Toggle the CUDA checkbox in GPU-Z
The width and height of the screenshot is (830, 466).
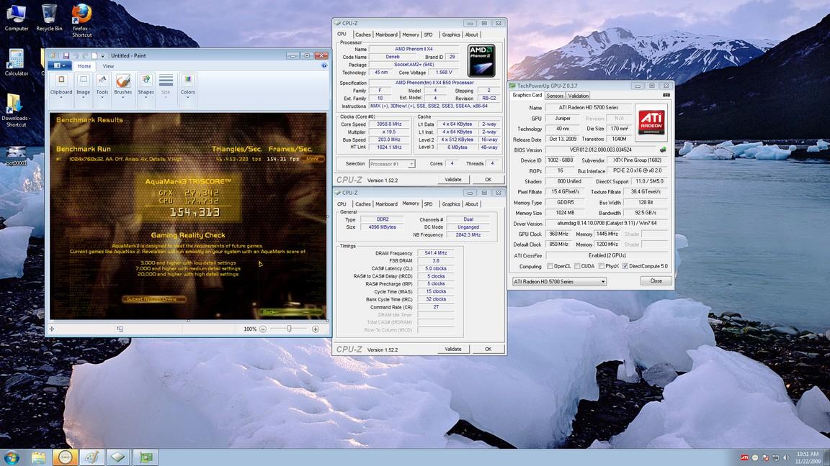coord(577,266)
